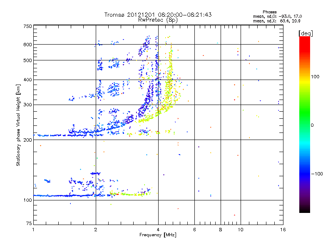Click the x-axis tick label '10'
The height and width of the screenshot is (250, 333).
click(241, 230)
